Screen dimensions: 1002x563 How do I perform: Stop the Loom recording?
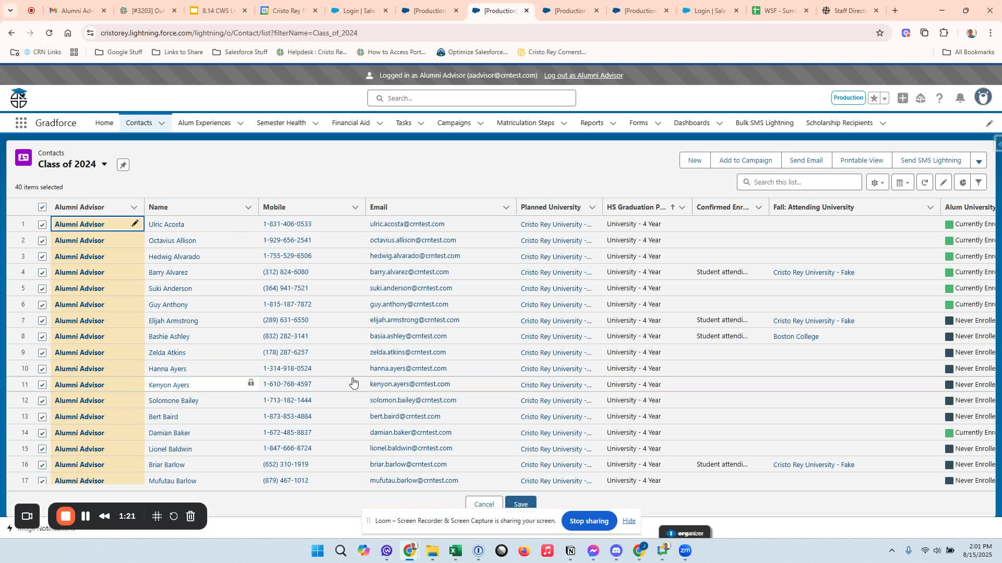tap(66, 516)
